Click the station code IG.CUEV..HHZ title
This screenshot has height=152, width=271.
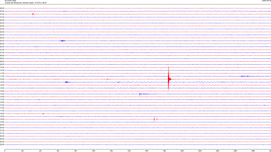coord(10,1)
